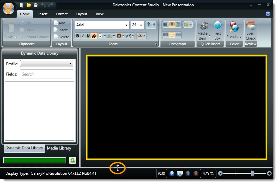Switch to the Insert ribbon tab
278x184 pixels.
[43, 14]
